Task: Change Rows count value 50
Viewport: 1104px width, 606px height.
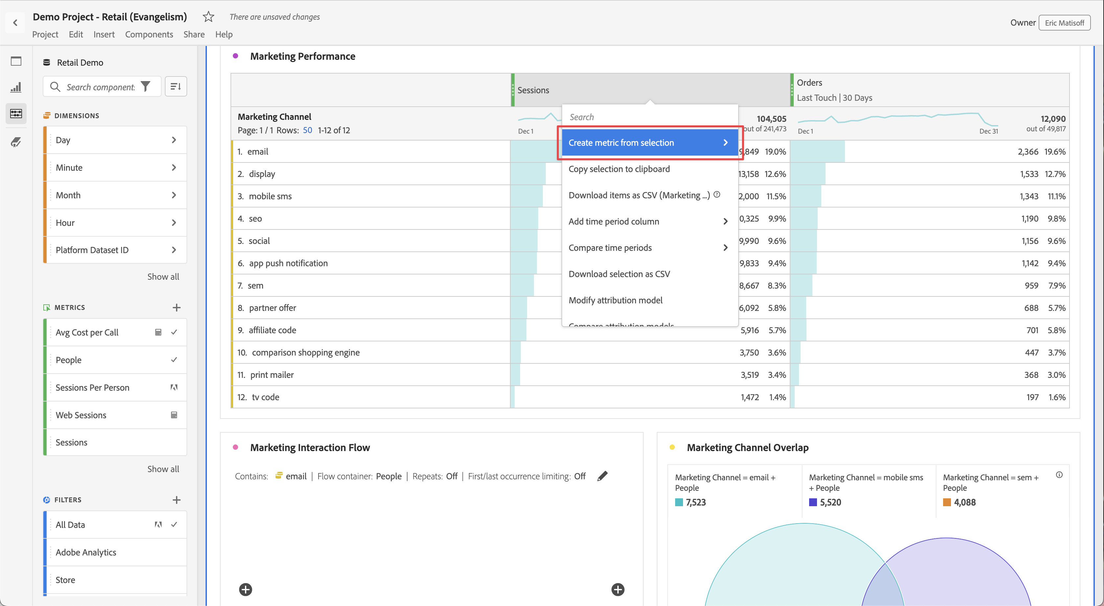Action: click(x=307, y=130)
